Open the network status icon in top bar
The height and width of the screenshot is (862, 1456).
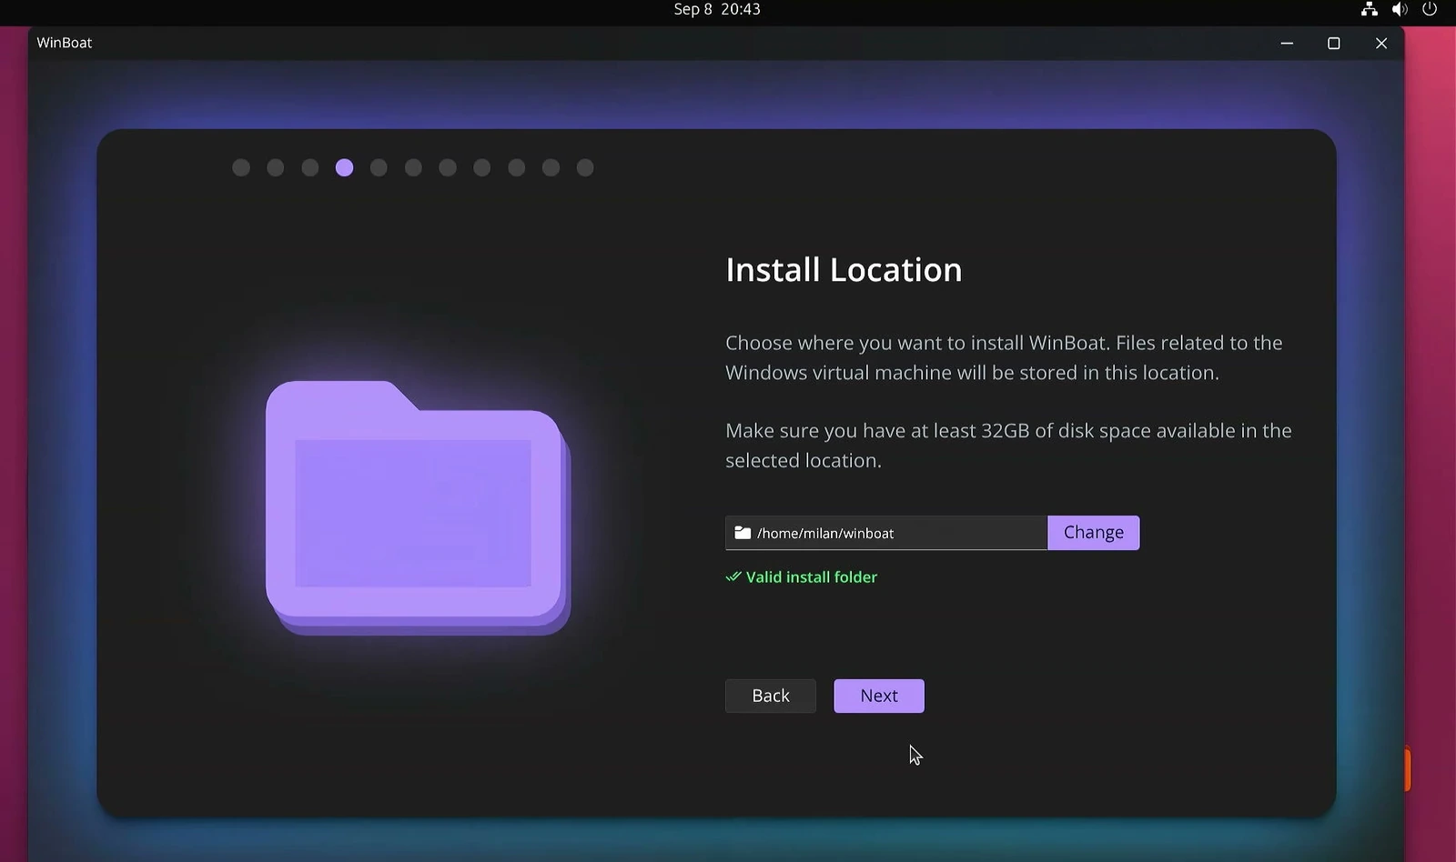click(x=1369, y=9)
